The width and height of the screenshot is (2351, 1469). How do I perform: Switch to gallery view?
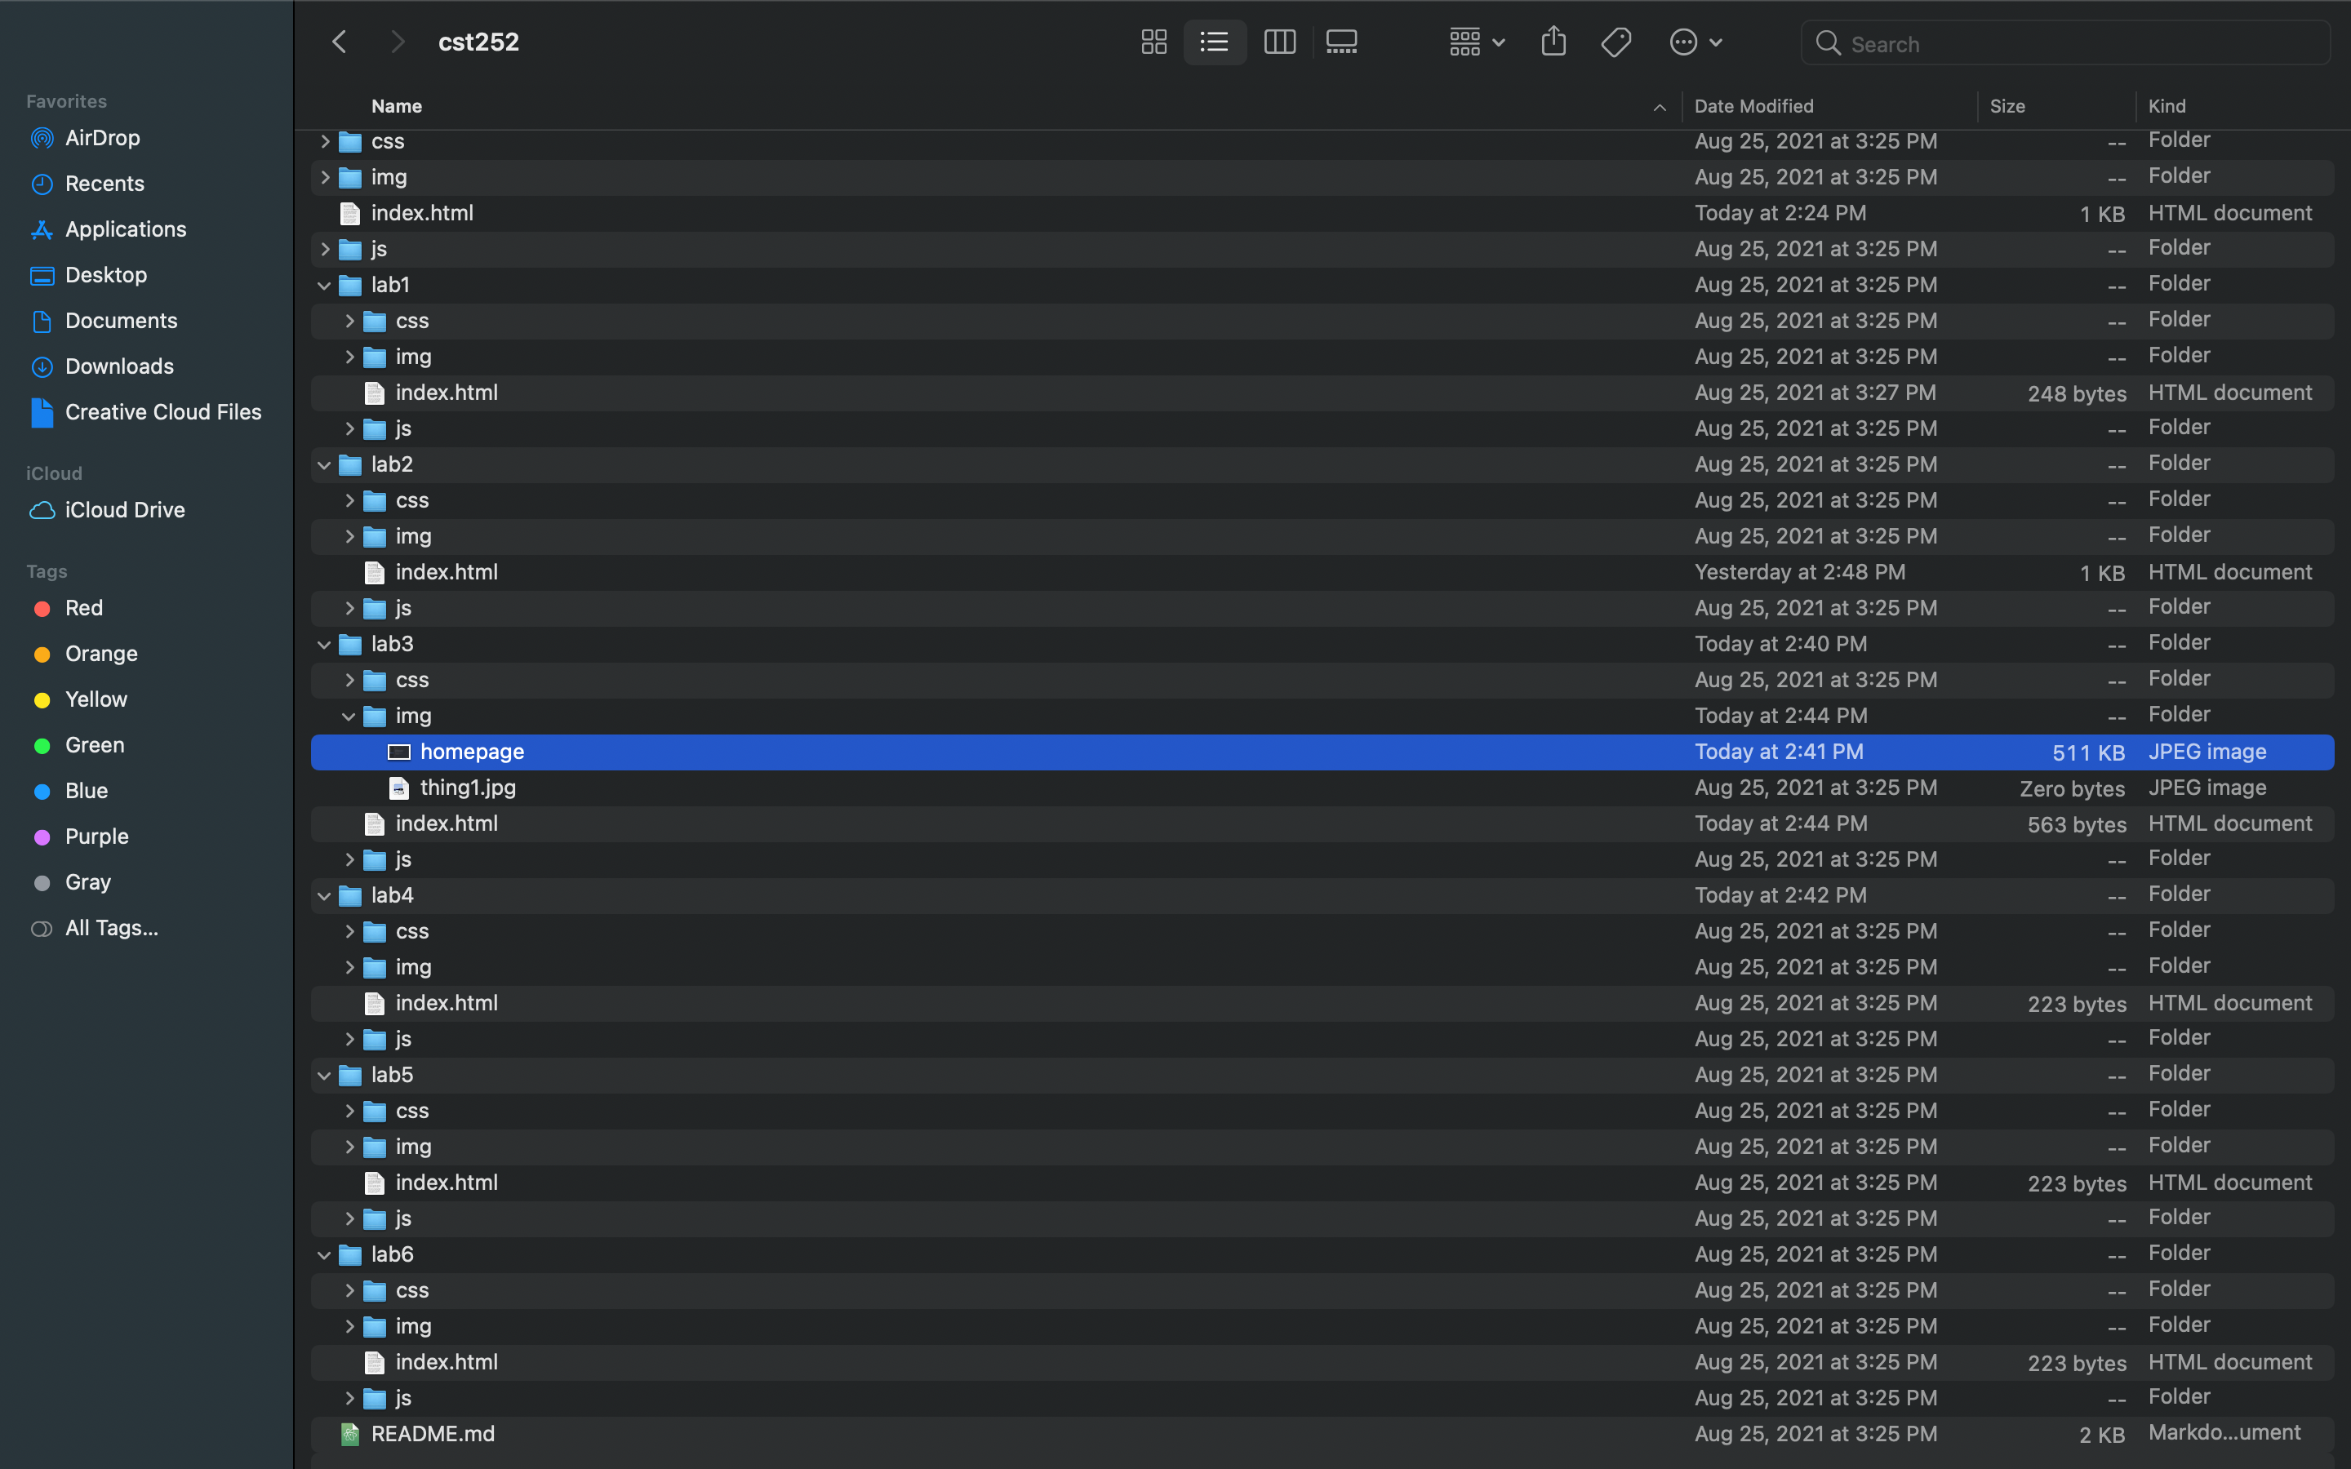click(x=1342, y=42)
